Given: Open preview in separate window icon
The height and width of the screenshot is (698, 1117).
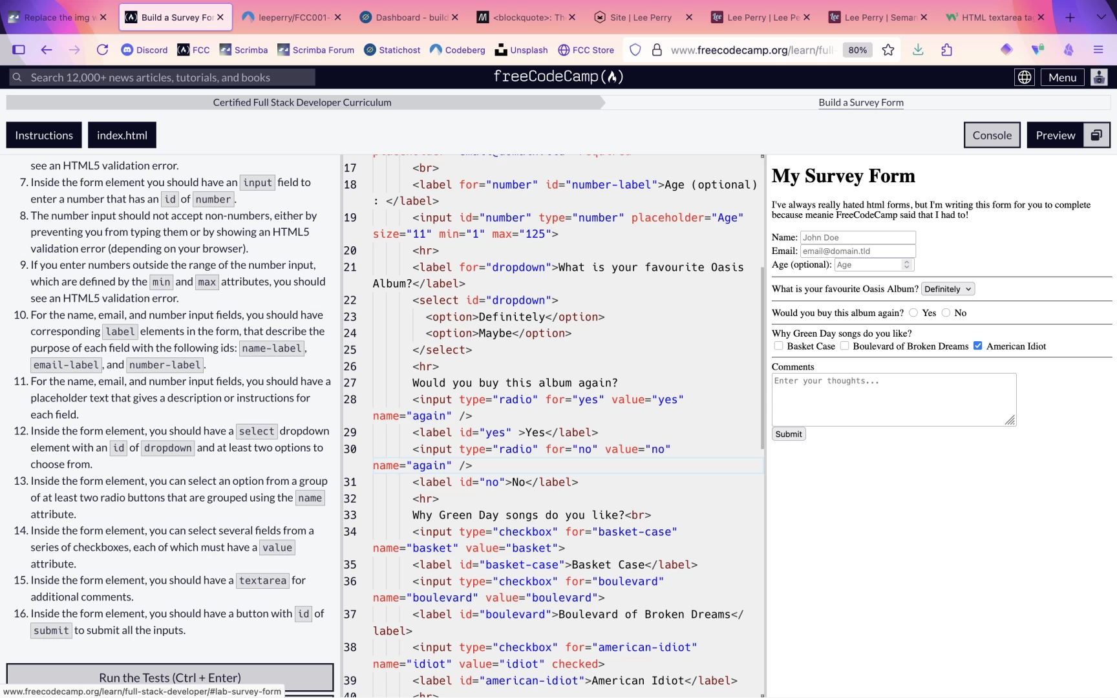Looking at the screenshot, I should (x=1096, y=135).
